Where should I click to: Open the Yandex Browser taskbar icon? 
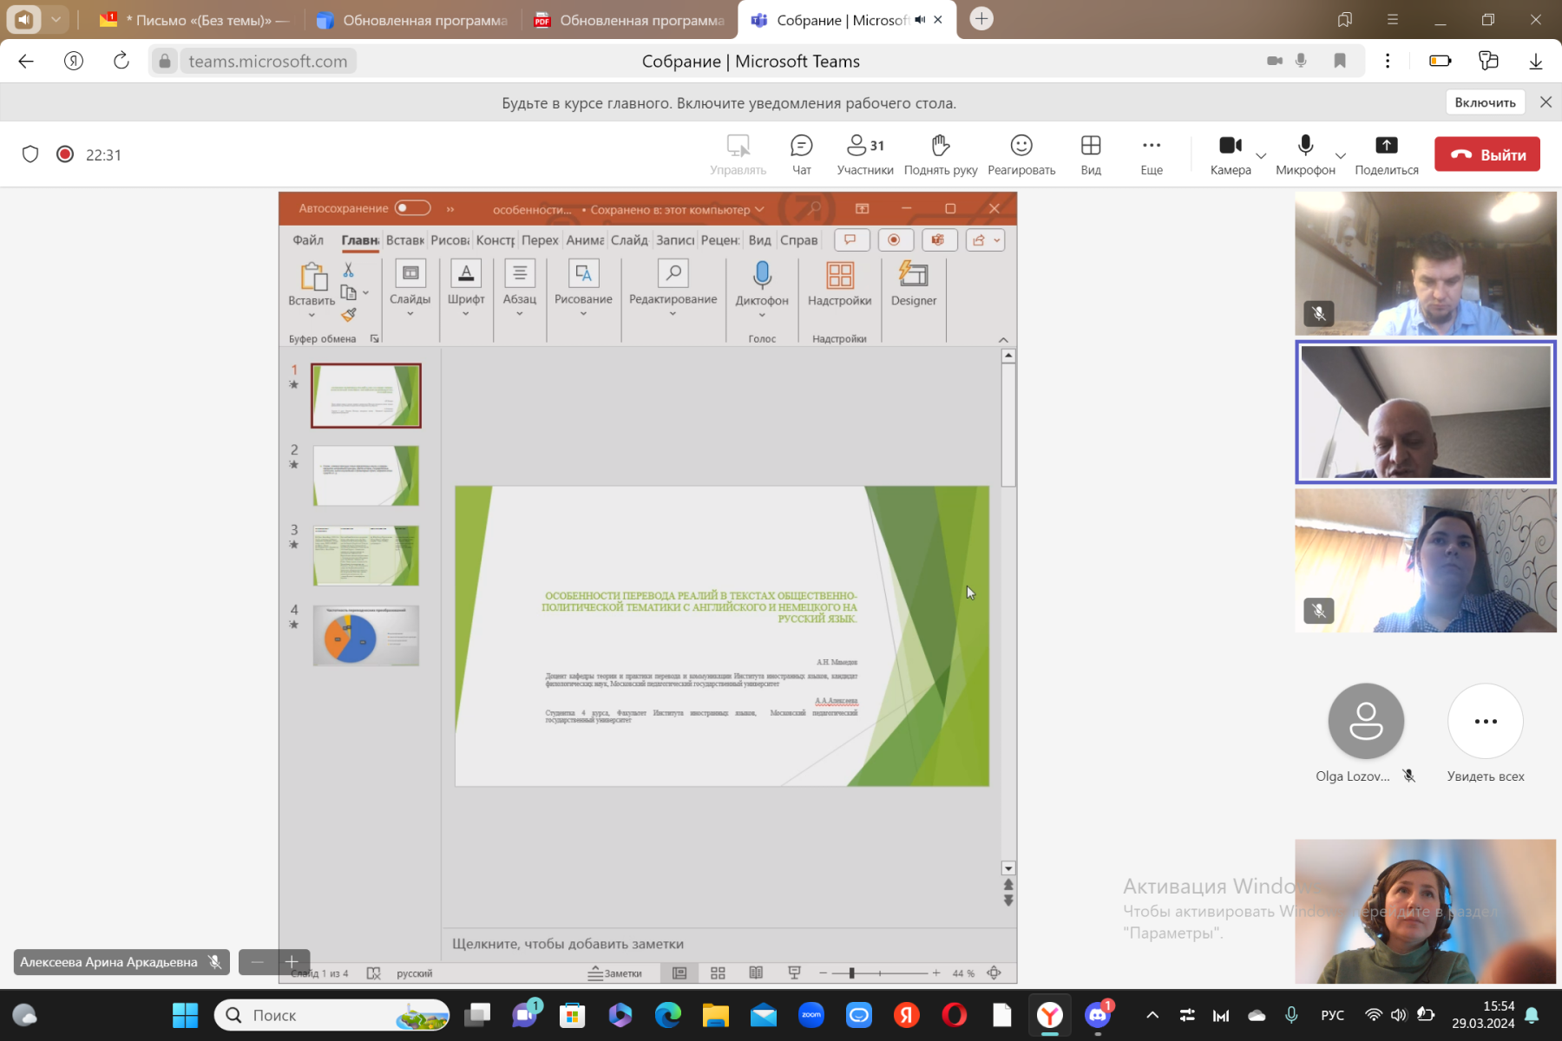pos(1050,1015)
